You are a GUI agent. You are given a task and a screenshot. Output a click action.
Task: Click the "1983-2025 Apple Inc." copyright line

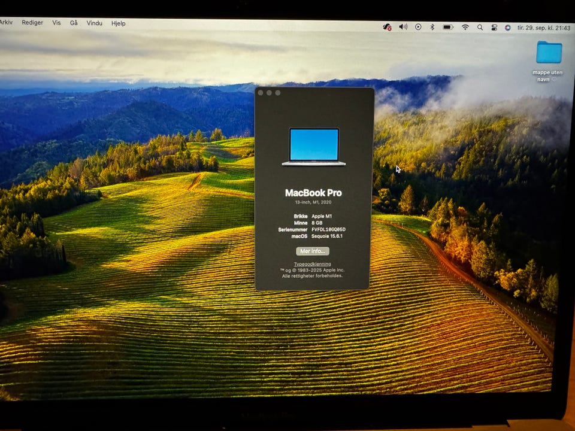313,270
